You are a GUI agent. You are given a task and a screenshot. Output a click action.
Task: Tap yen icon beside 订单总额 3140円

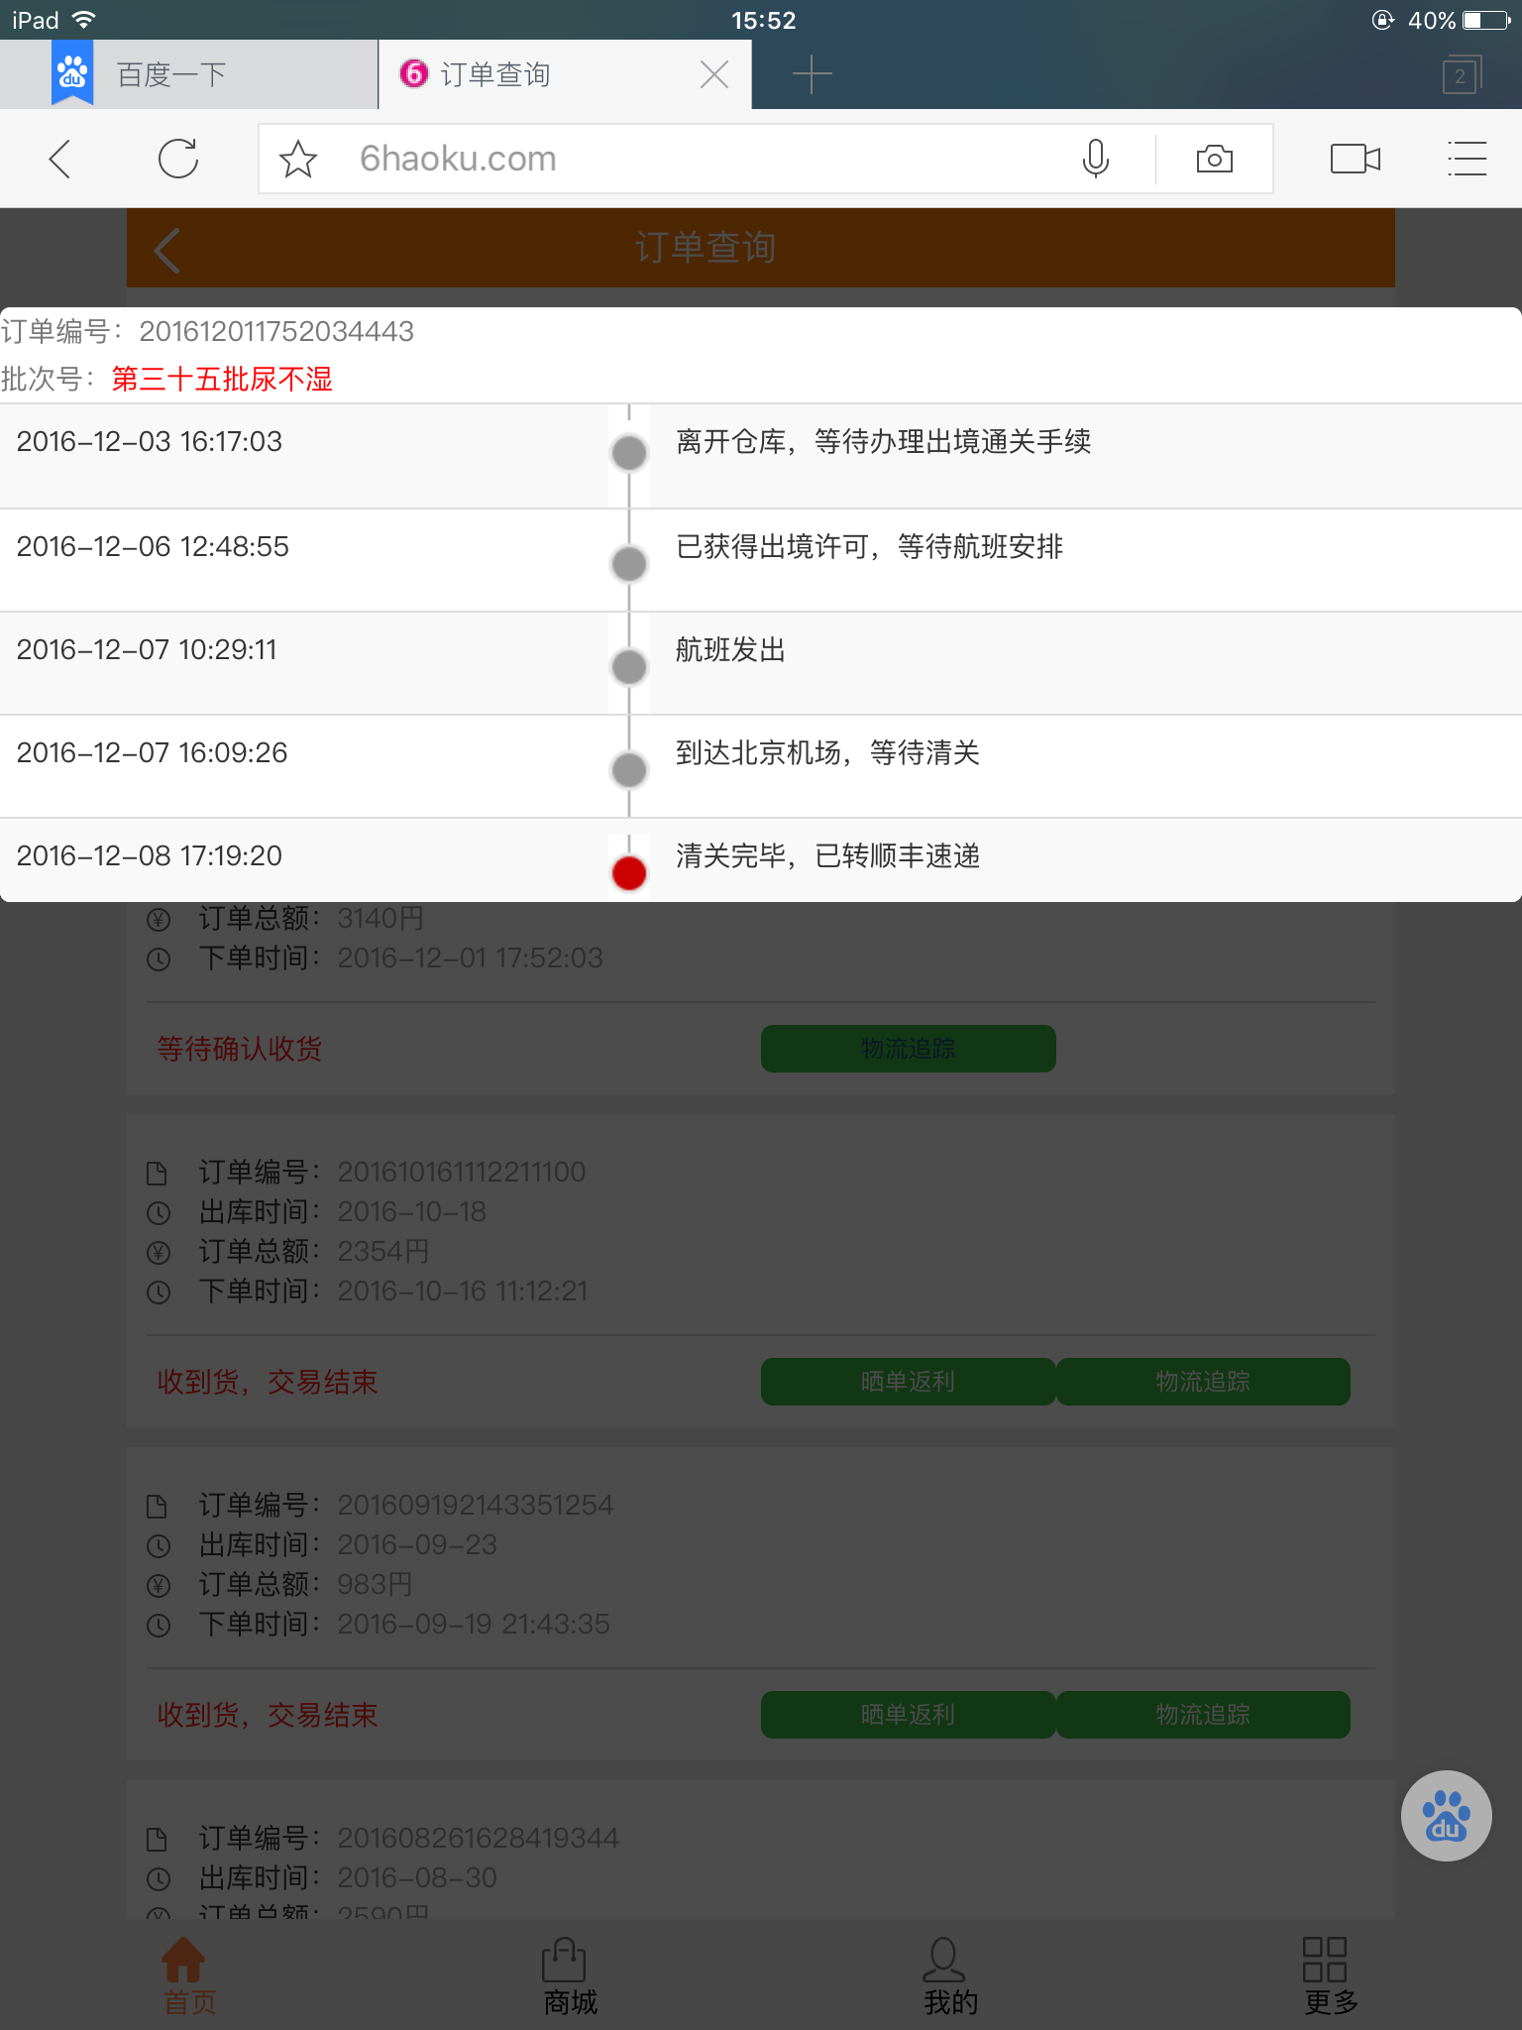click(x=159, y=920)
